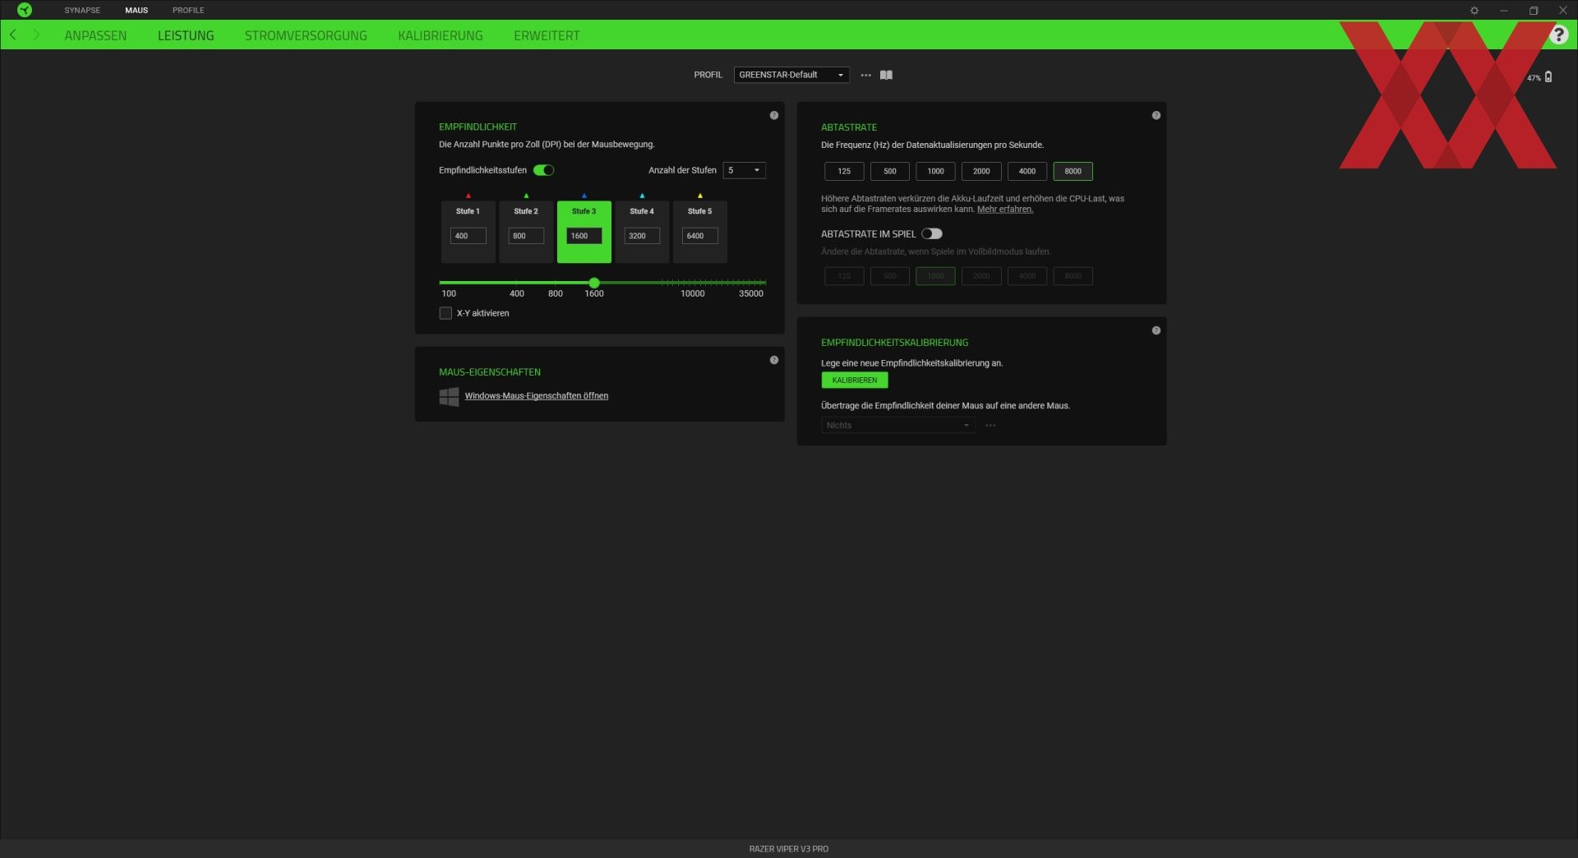The image size is (1578, 858).
Task: Check the X-Y aktivieren checkbox
Action: [445, 313]
